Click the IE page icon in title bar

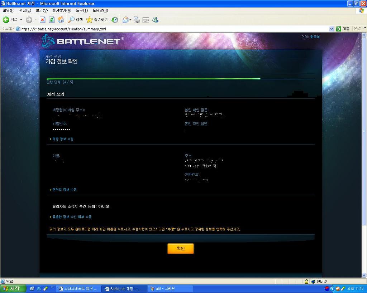[x=3, y=4]
